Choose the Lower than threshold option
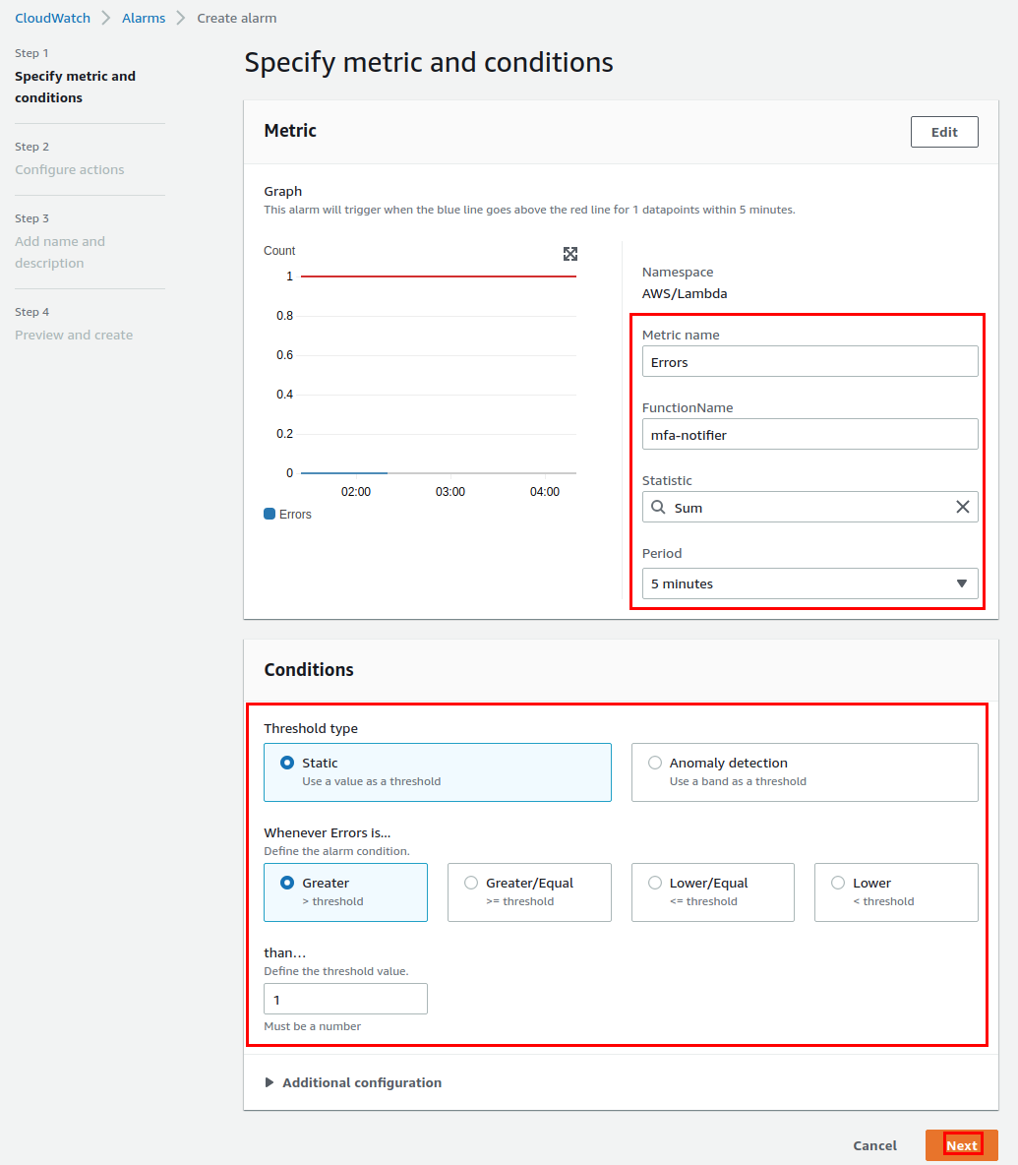The width and height of the screenshot is (1018, 1165). [896, 891]
